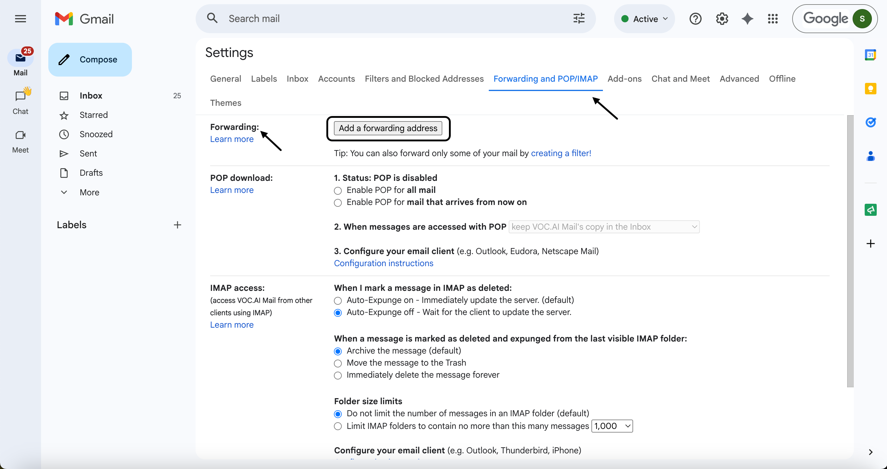Toggle the main menu hamburger icon
This screenshot has width=887, height=469.
coord(20,19)
